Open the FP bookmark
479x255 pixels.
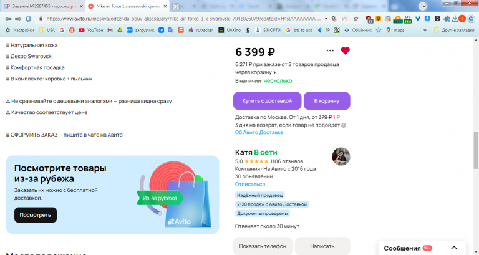[x=324, y=30]
